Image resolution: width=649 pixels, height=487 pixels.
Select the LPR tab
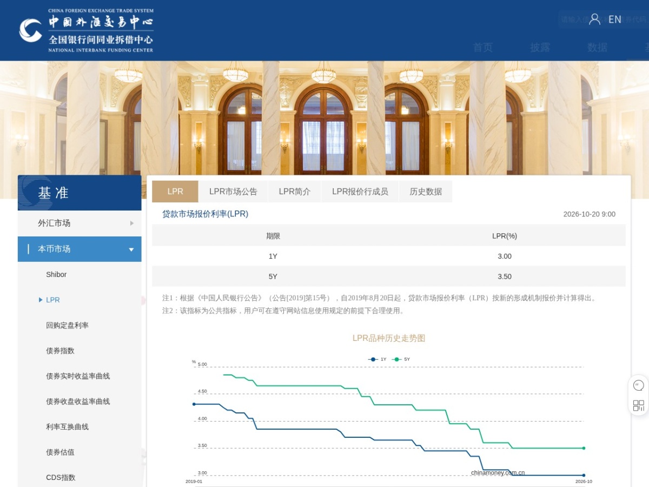tap(175, 192)
